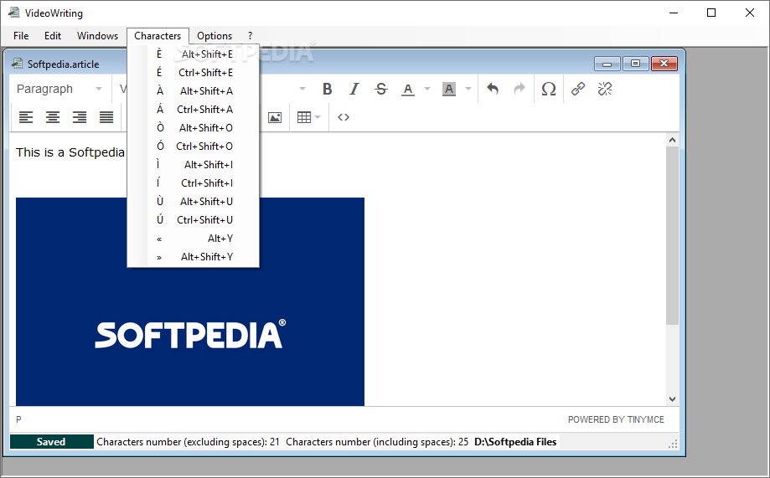The height and width of the screenshot is (478, 770).
Task: Restore the Softpedia.article document window
Action: pos(635,64)
